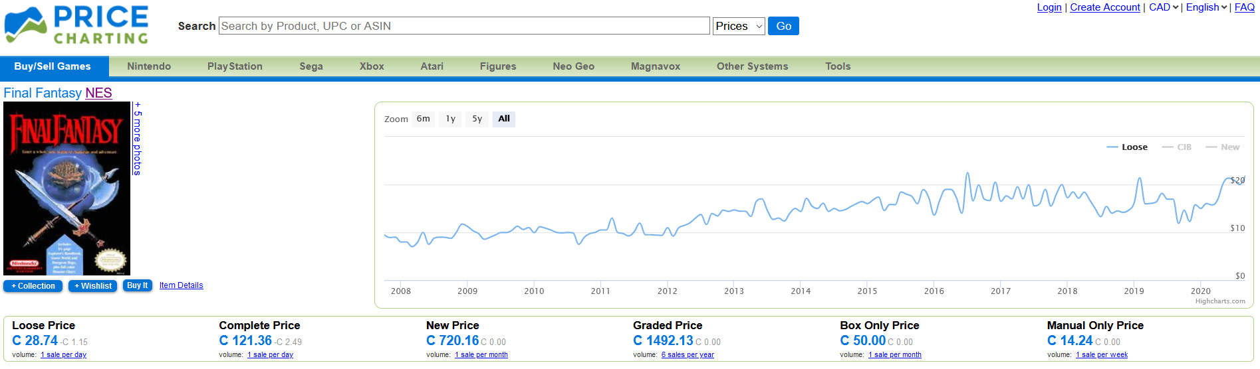Click the search by product input field
Viewport: 1260px width, 369px height.
tap(464, 26)
